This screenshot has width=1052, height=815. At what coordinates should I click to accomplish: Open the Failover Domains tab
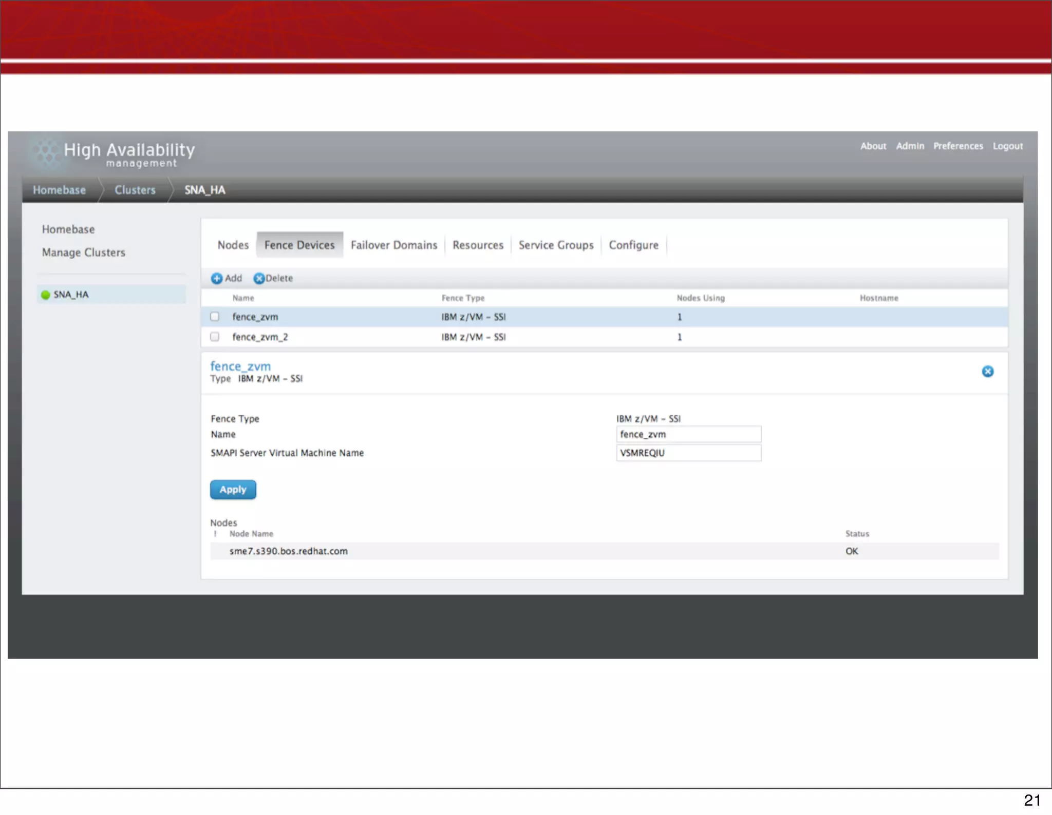393,245
